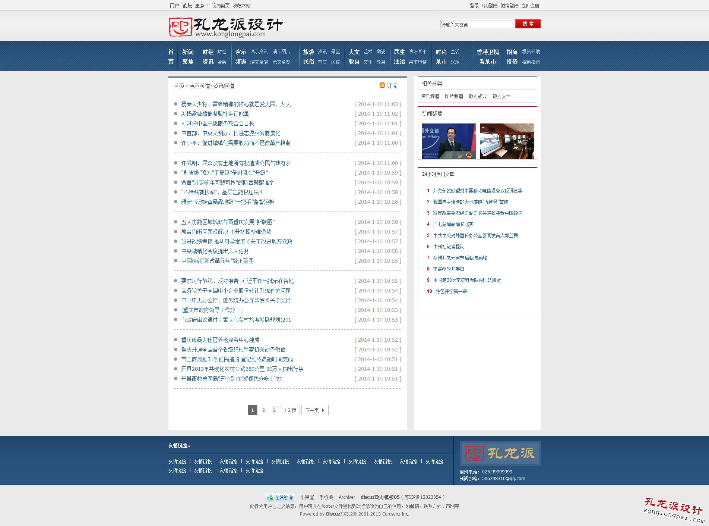The width and height of the screenshot is (709, 526).
Task: Open article 发扬雷锋精神凝聚社会正能量
Action: pyautogui.click(x=215, y=114)
